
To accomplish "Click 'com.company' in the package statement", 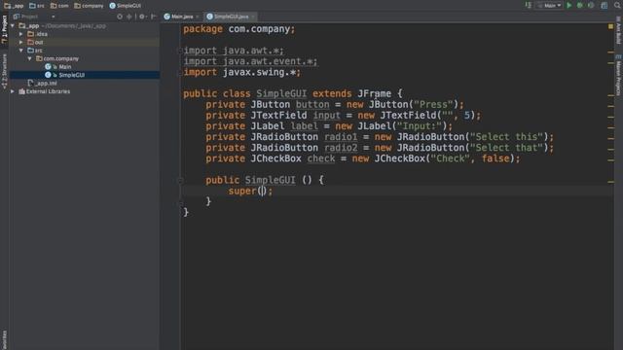I will click(x=259, y=29).
